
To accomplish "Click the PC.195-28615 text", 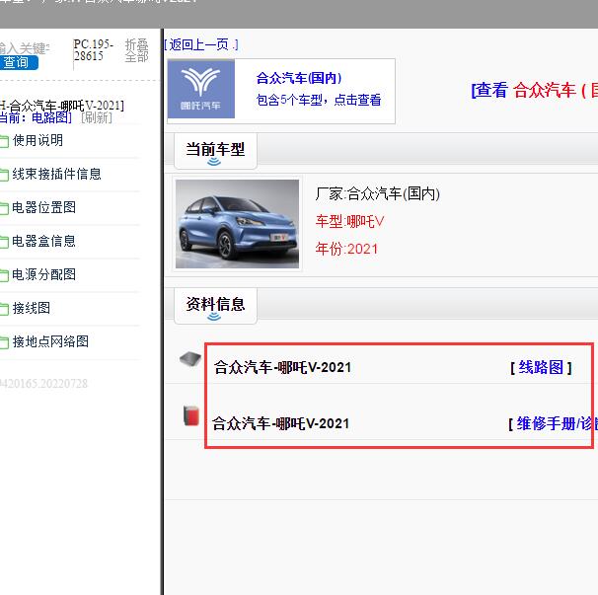I will [94, 50].
